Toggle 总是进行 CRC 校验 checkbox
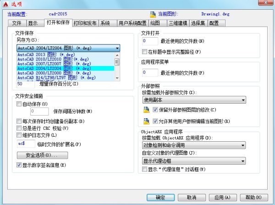The width and height of the screenshot is (275, 205). [x=19, y=128]
